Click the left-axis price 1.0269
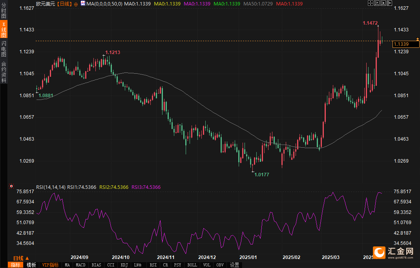Viewport: 420px width, 268px height. tap(27, 161)
